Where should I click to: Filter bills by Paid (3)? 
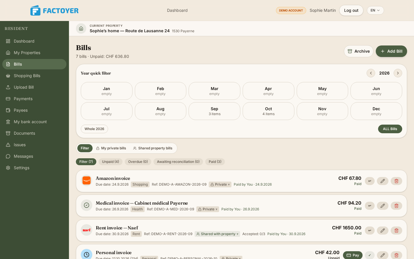coord(215,162)
